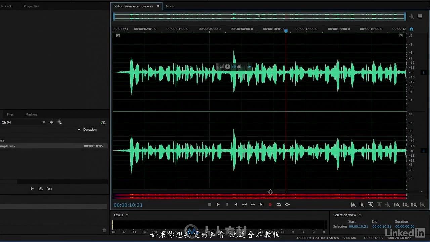This screenshot has width=430, height=242.
Task: Select the .sesx session file row
Action: point(54,140)
